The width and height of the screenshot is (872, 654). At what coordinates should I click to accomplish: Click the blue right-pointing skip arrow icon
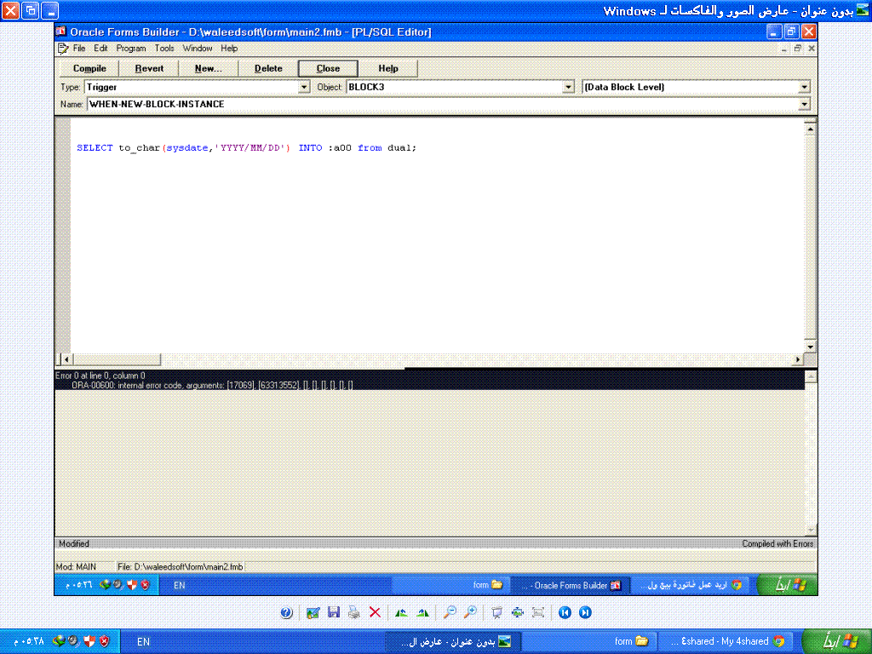(585, 612)
